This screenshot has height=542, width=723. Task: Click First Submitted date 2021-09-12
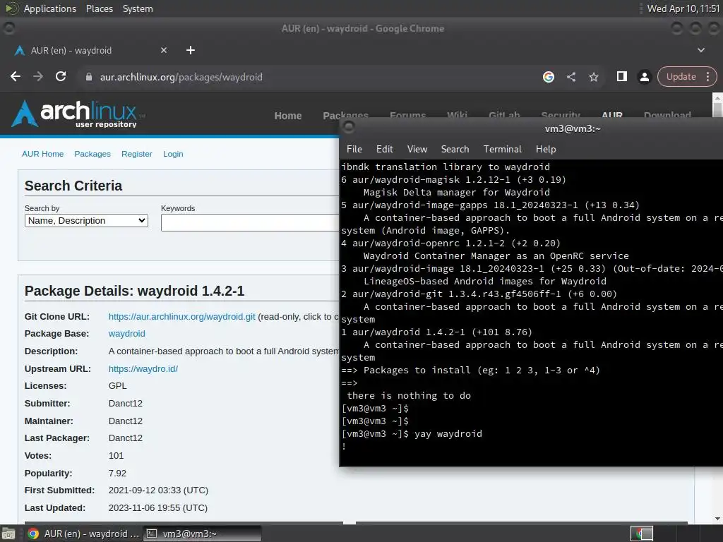pos(158,490)
